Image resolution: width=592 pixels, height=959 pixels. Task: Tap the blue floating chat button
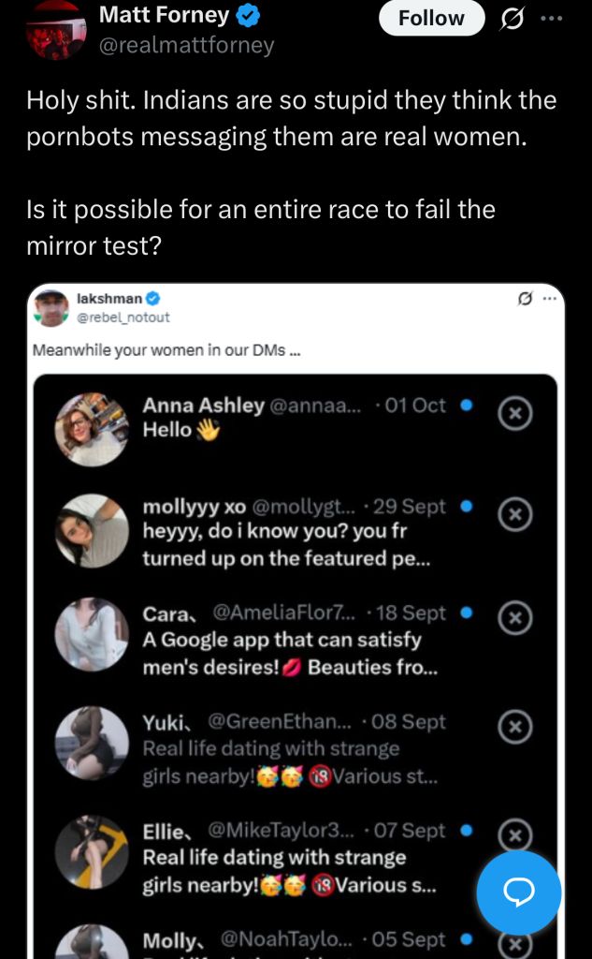click(x=518, y=893)
